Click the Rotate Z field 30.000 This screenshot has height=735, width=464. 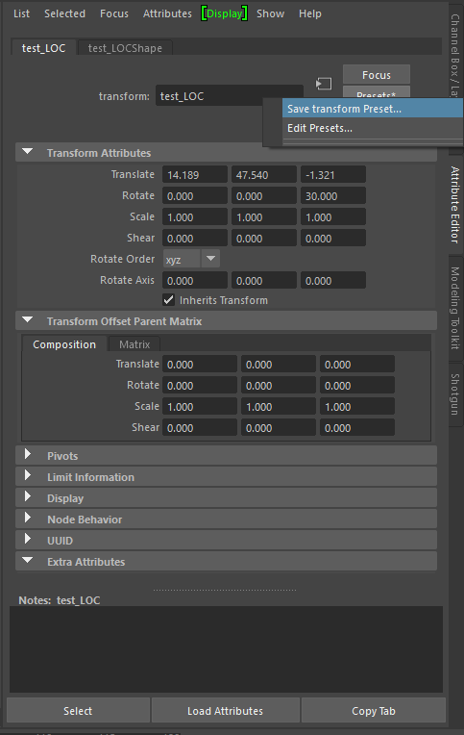pos(333,195)
